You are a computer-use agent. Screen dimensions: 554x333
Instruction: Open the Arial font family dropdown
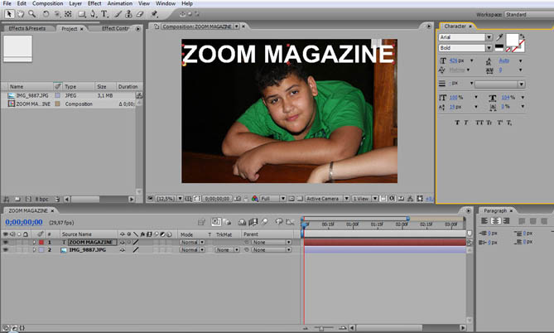489,37
